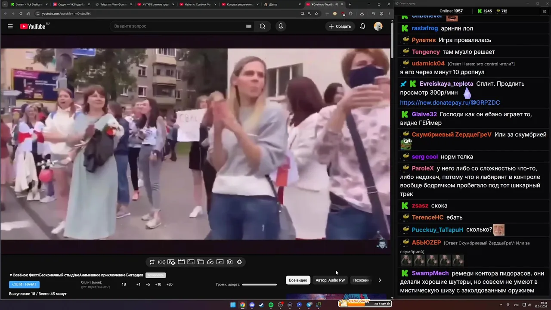Open Discord from the taskbar
Image resolution: width=551 pixels, height=310 pixels.
click(252, 305)
